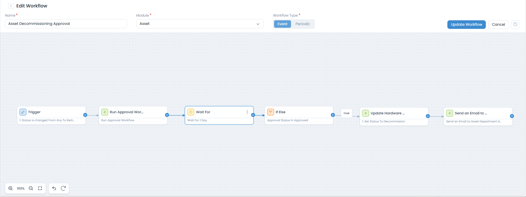Image resolution: width=526 pixels, height=197 pixels.
Task: Open the Wait For node options menu
Action: coord(247,112)
